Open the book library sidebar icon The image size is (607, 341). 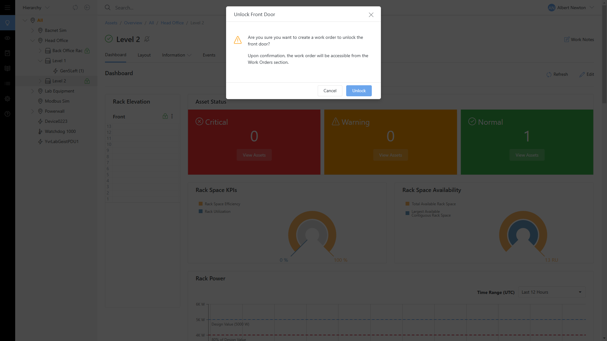(x=7, y=68)
